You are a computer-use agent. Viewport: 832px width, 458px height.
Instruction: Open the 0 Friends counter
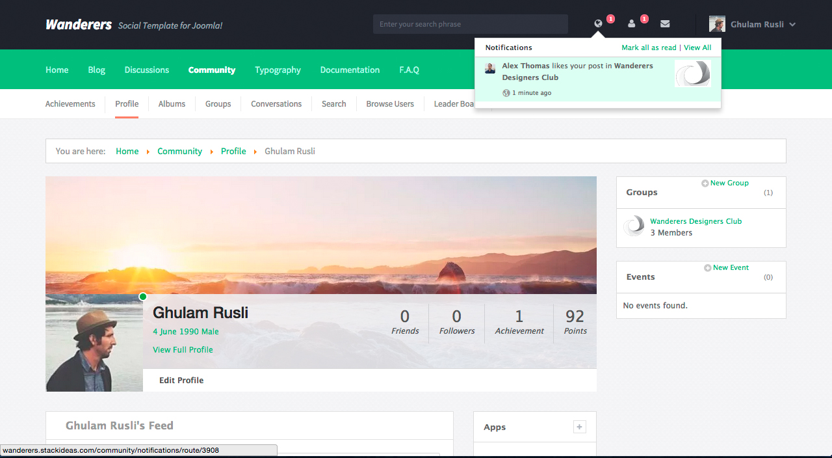click(405, 322)
